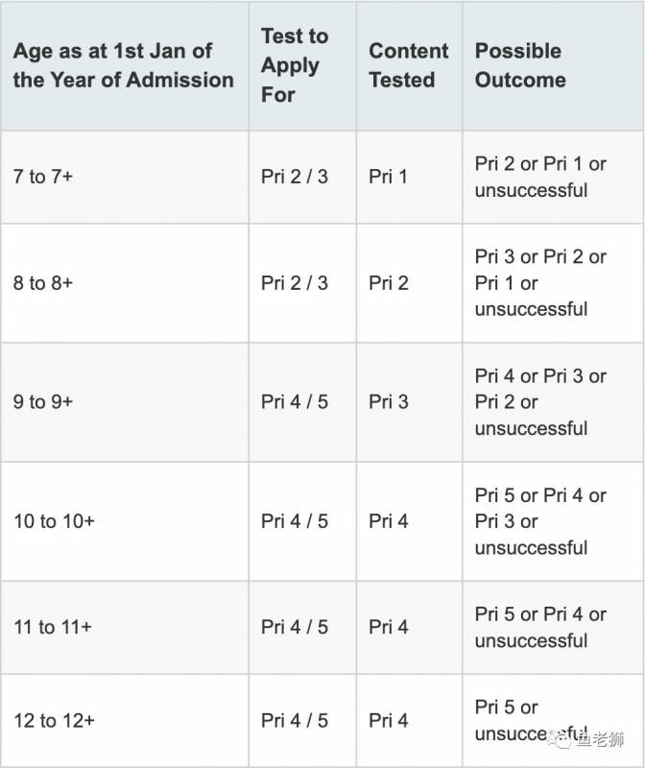Select the '10 to 10+' age cell
The image size is (645, 768).
tap(54, 521)
